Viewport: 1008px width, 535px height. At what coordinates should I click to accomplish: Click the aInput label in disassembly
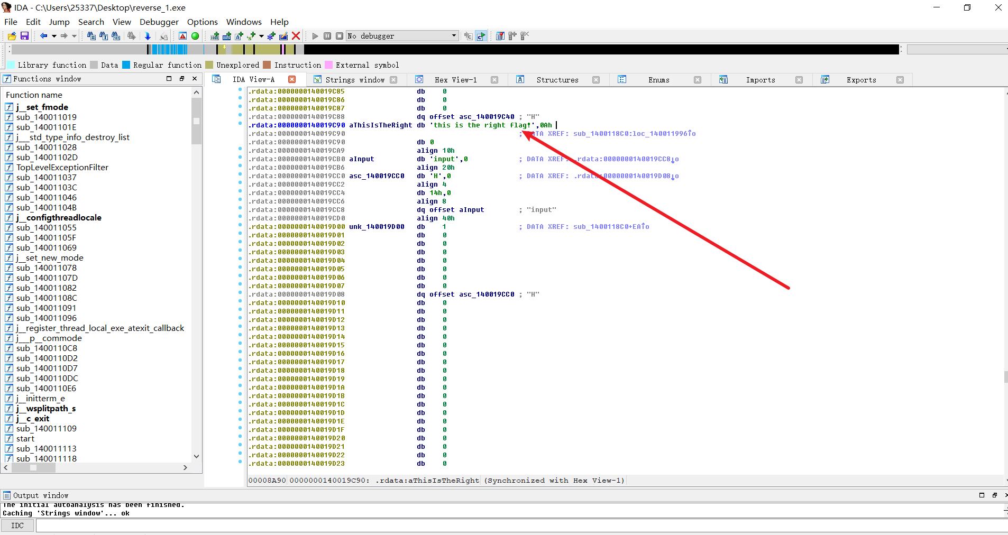point(361,159)
